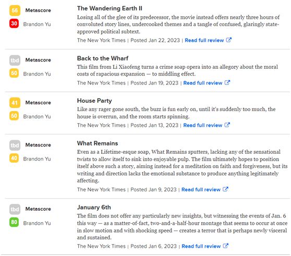
Task: Read full review of The Wandering Earth II
Action: tap(204, 40)
